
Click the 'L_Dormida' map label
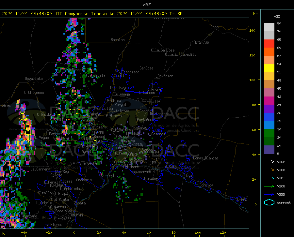click(x=204, y=185)
